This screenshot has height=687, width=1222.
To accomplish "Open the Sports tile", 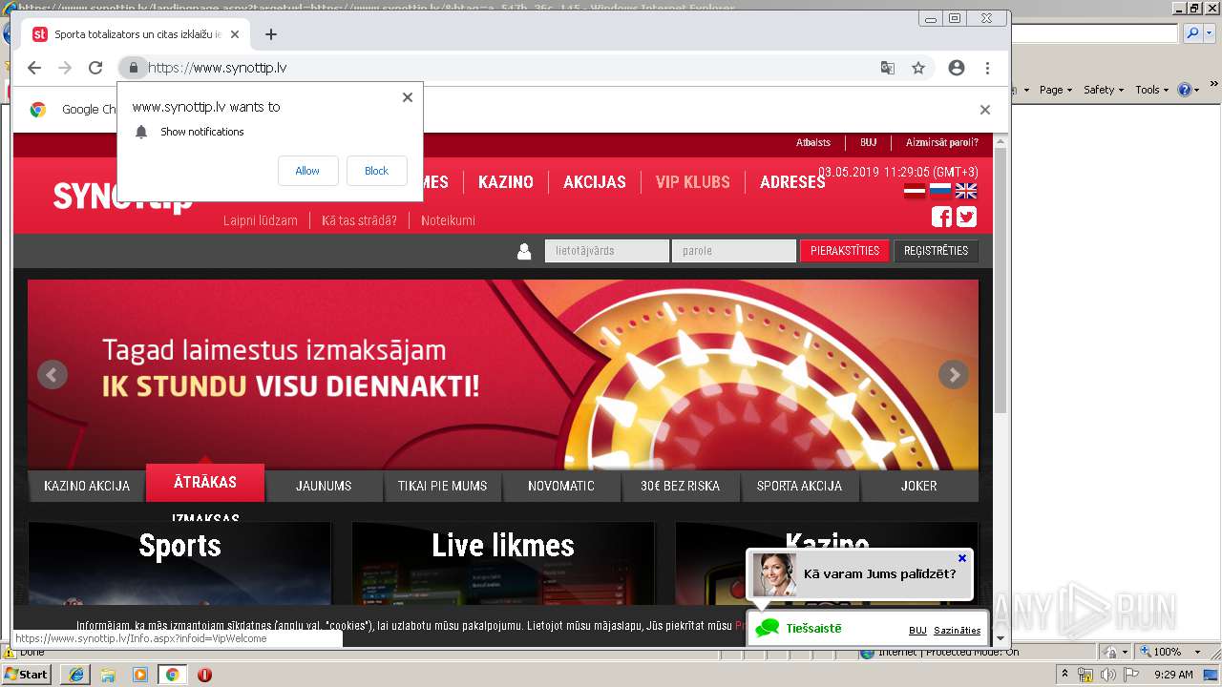I will (x=179, y=563).
